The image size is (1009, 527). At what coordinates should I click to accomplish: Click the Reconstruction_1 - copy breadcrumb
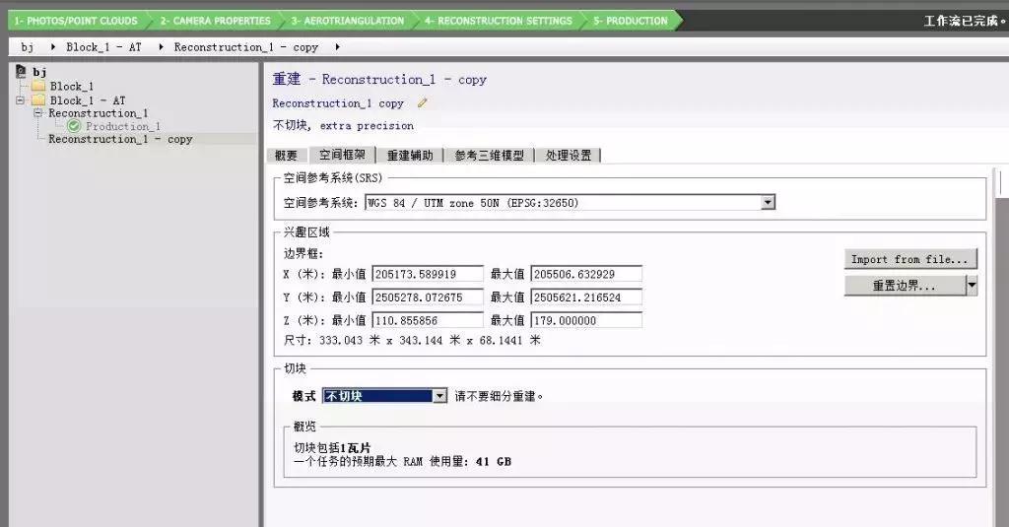(245, 47)
